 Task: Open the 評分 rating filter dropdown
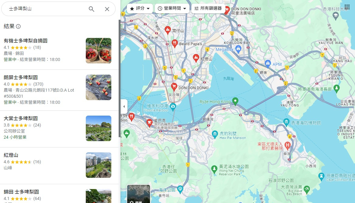coord(140,8)
